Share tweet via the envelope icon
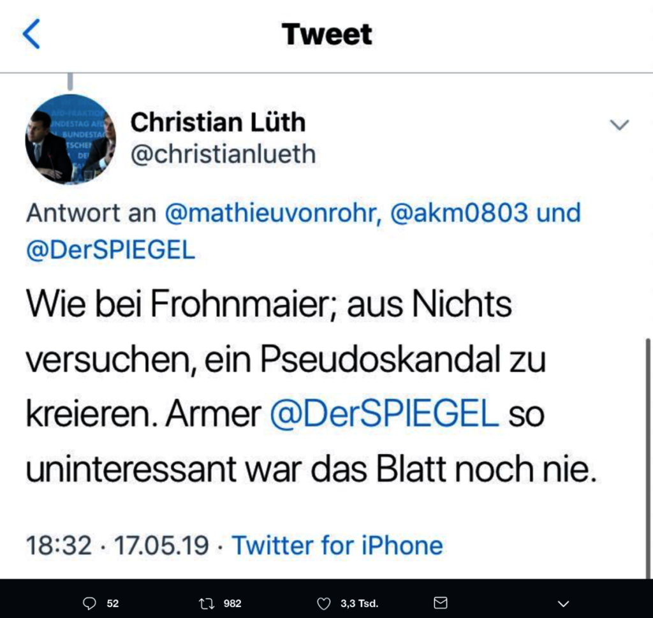The image size is (653, 618). point(440,603)
